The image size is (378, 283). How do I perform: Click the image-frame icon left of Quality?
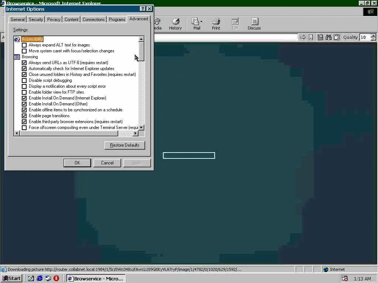pos(320,37)
